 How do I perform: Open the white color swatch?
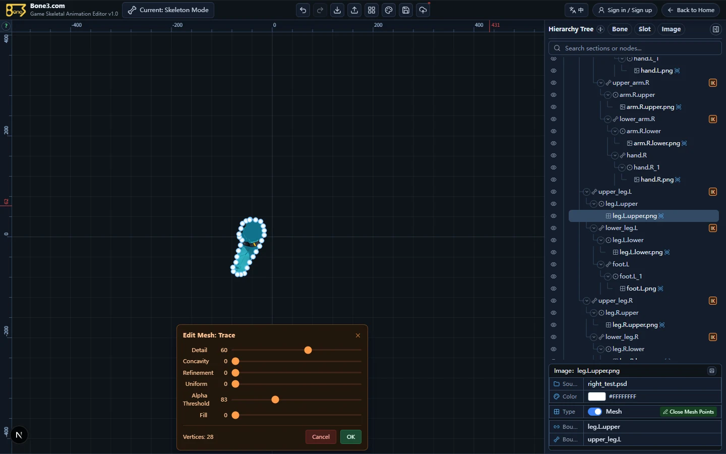point(596,396)
